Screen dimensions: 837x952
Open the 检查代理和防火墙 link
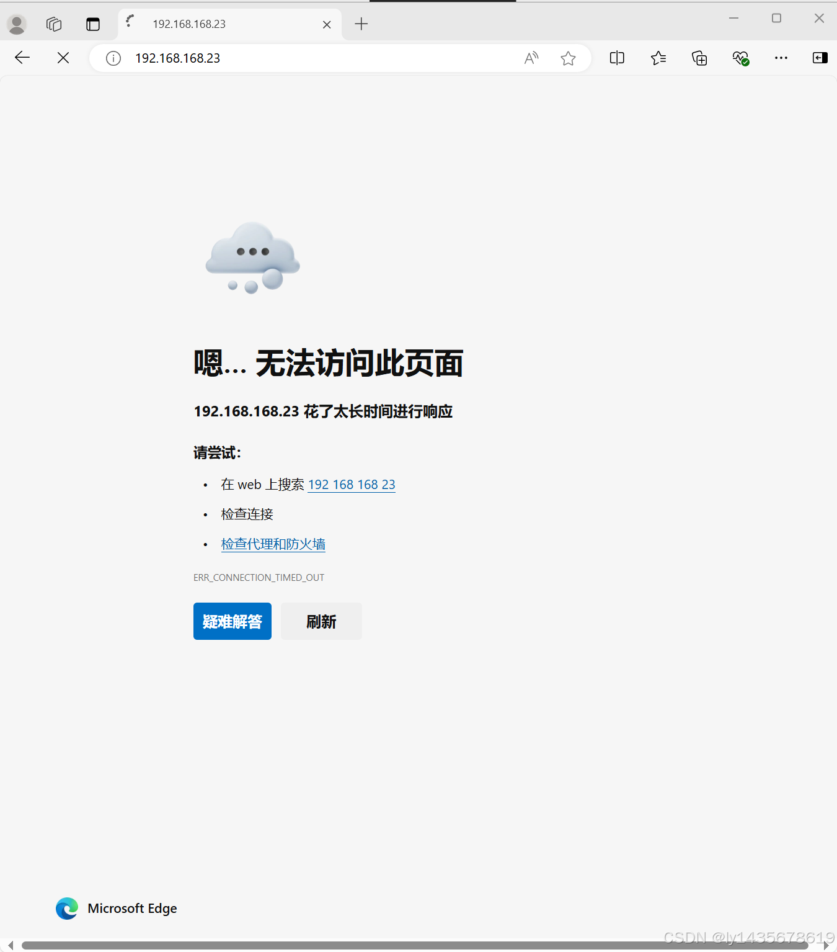pos(273,544)
